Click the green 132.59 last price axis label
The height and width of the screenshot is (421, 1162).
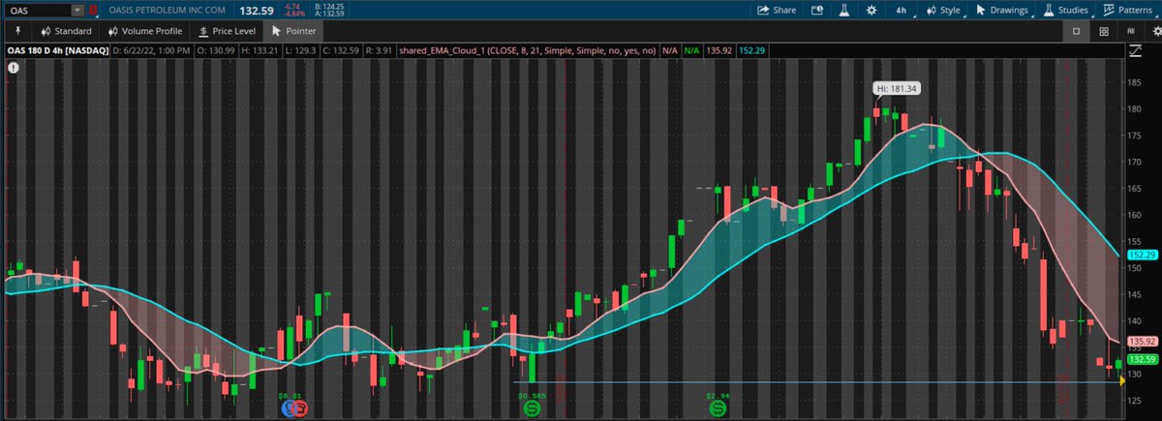(x=1144, y=361)
